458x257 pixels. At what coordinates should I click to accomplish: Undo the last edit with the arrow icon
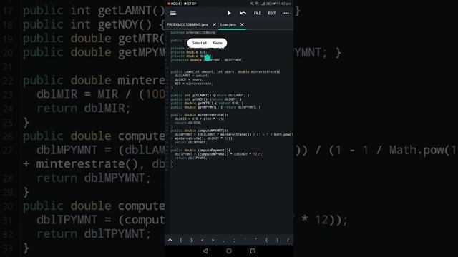(x=243, y=13)
